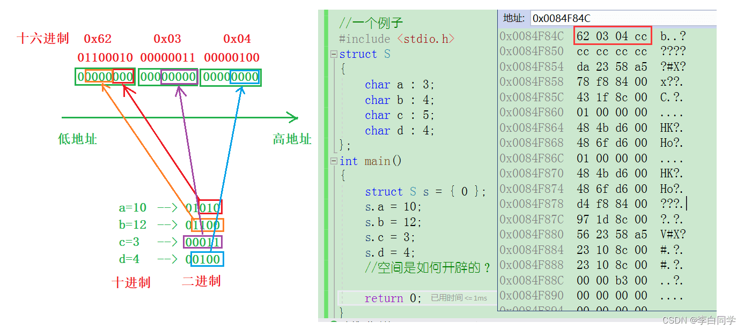Click ASCII column text b..? in first row
Image resolution: width=744 pixels, height=330 pixels.
coord(673,36)
